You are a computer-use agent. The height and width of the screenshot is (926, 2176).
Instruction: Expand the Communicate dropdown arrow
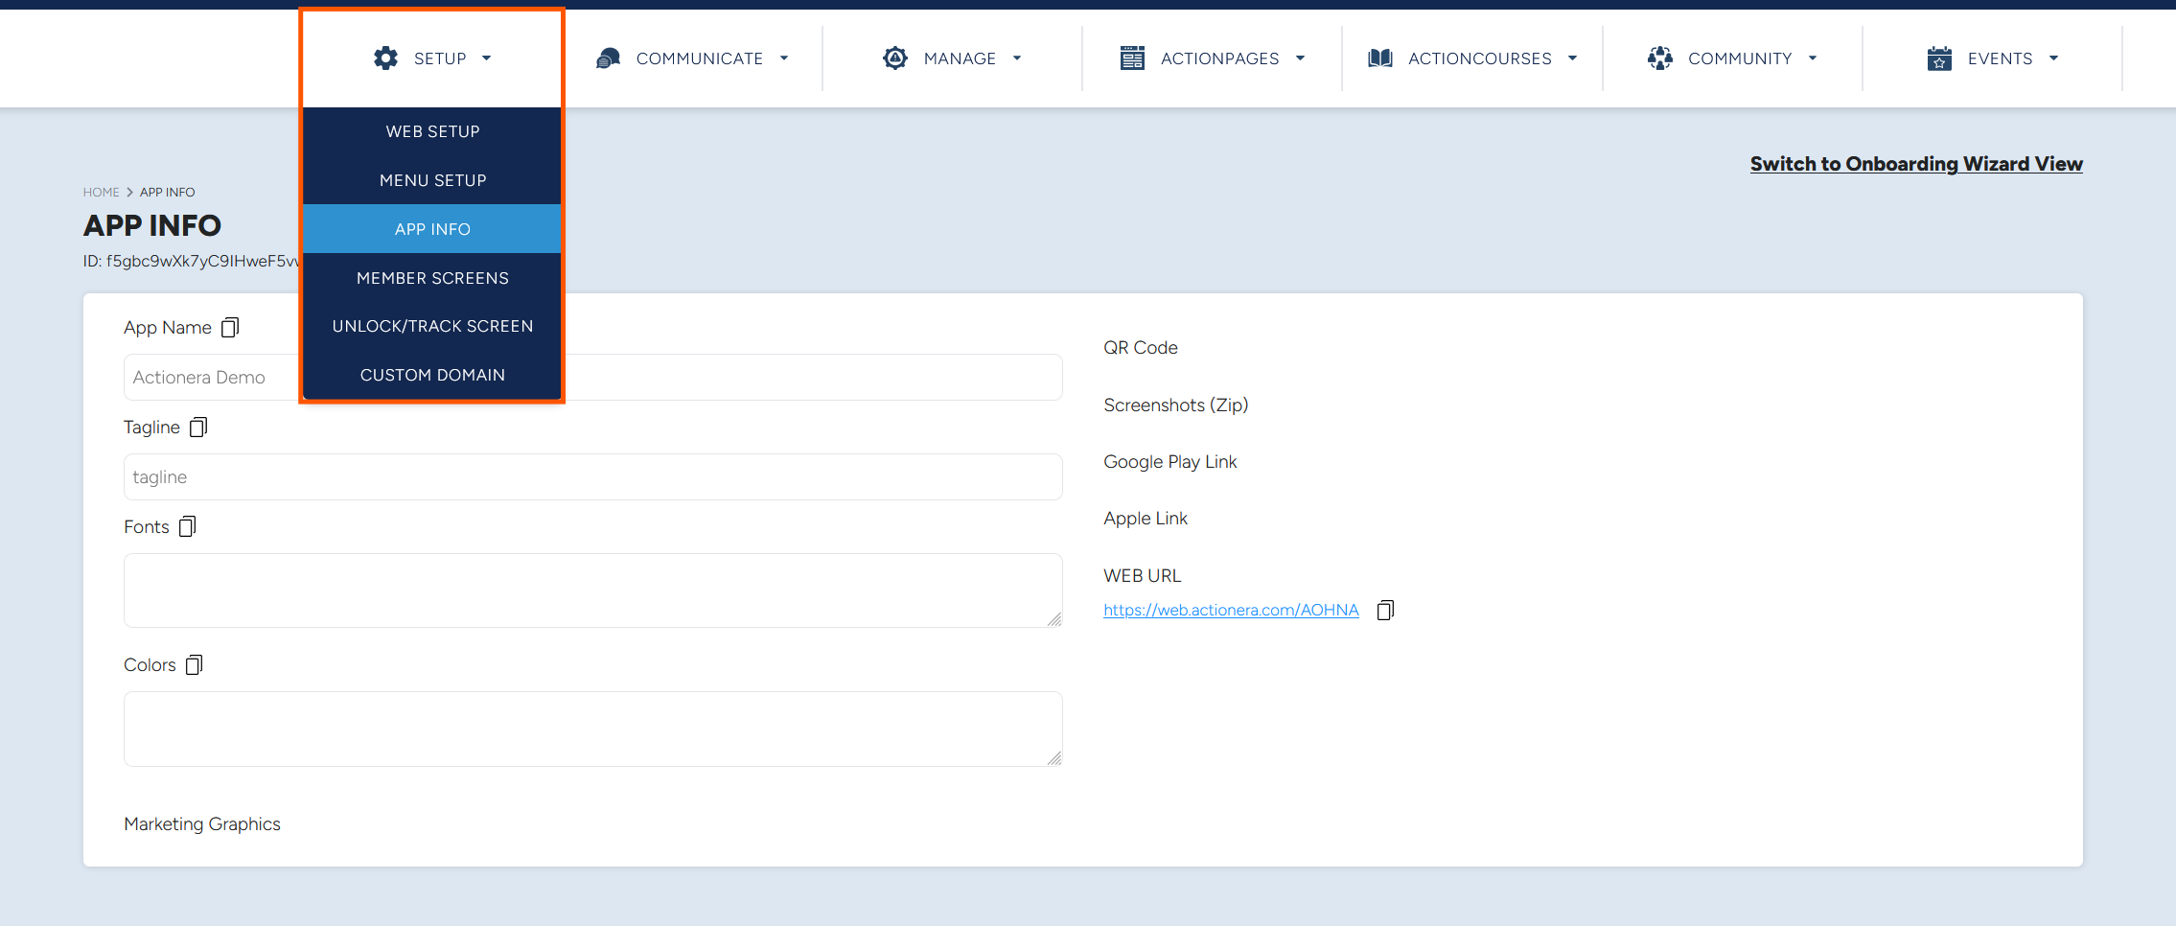[784, 58]
